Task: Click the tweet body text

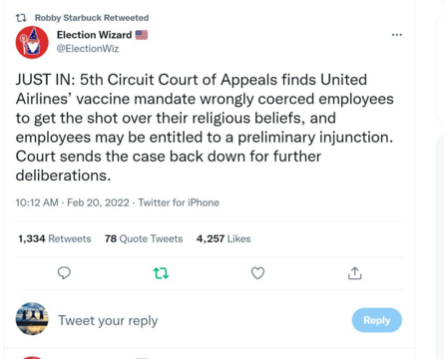Action: pyautogui.click(x=205, y=128)
